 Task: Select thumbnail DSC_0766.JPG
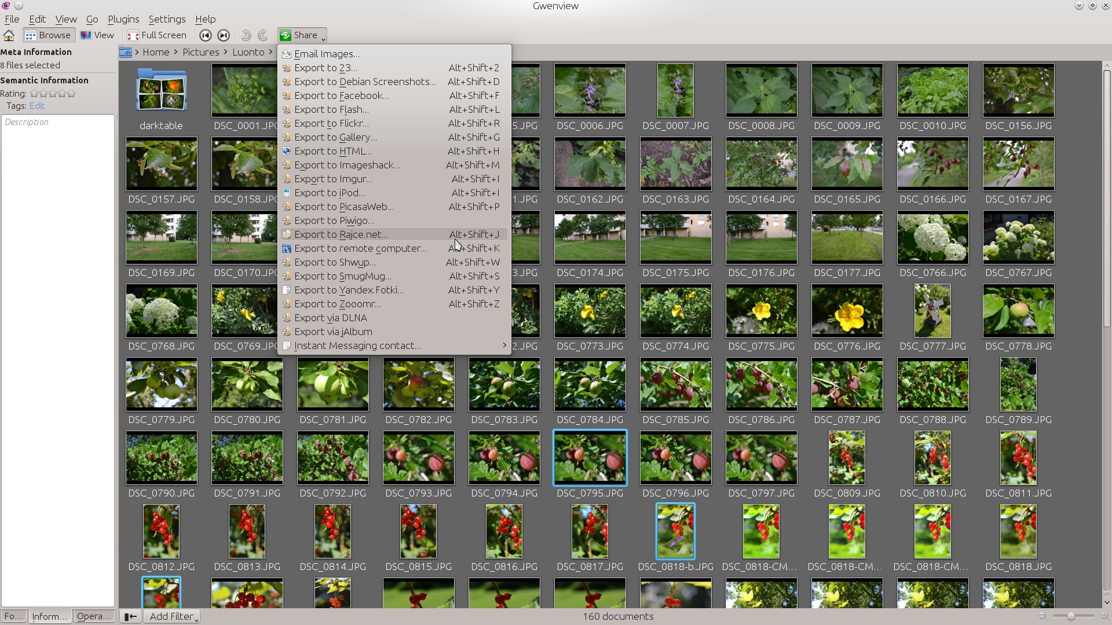(x=932, y=244)
